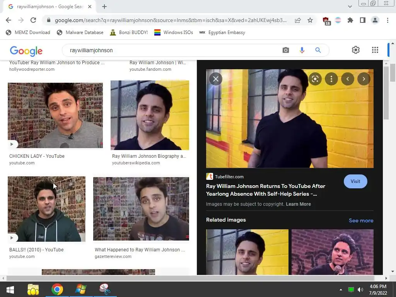The image size is (396, 297).
Task: Open the Windows flag app on taskbar
Action: (81, 289)
